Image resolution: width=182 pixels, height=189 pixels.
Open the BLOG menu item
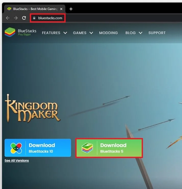131,33
